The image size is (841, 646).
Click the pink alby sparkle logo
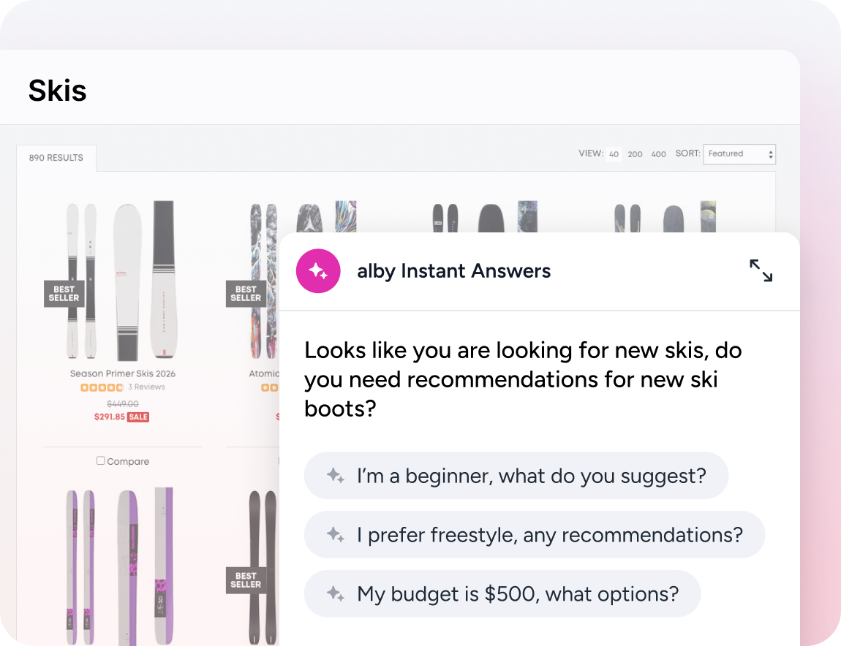pos(318,270)
